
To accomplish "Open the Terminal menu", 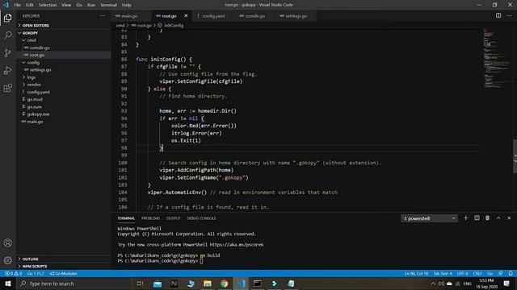I will click(x=108, y=5).
